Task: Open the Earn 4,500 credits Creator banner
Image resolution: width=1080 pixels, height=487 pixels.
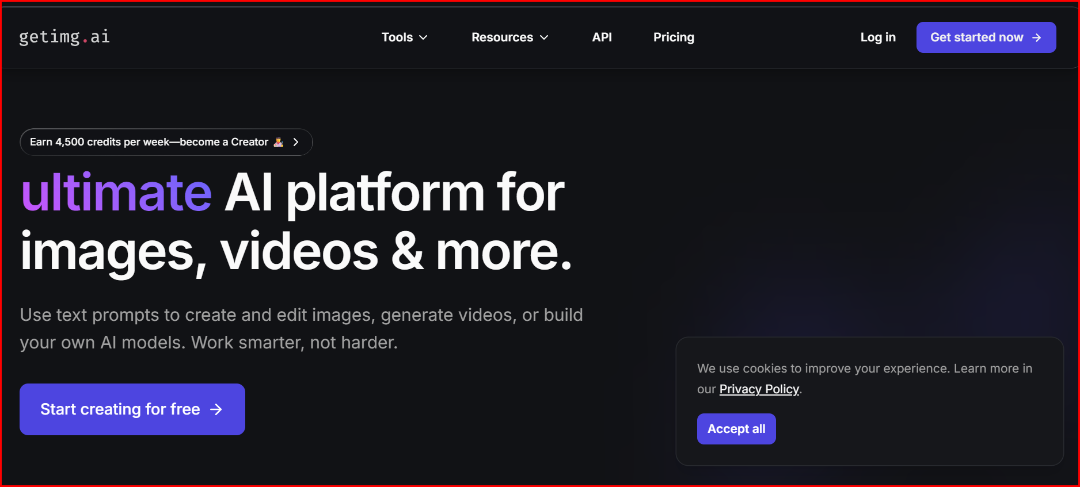Action: [149, 142]
